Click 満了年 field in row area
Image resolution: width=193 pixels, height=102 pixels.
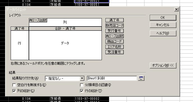pyautogui.click(x=20, y=29)
